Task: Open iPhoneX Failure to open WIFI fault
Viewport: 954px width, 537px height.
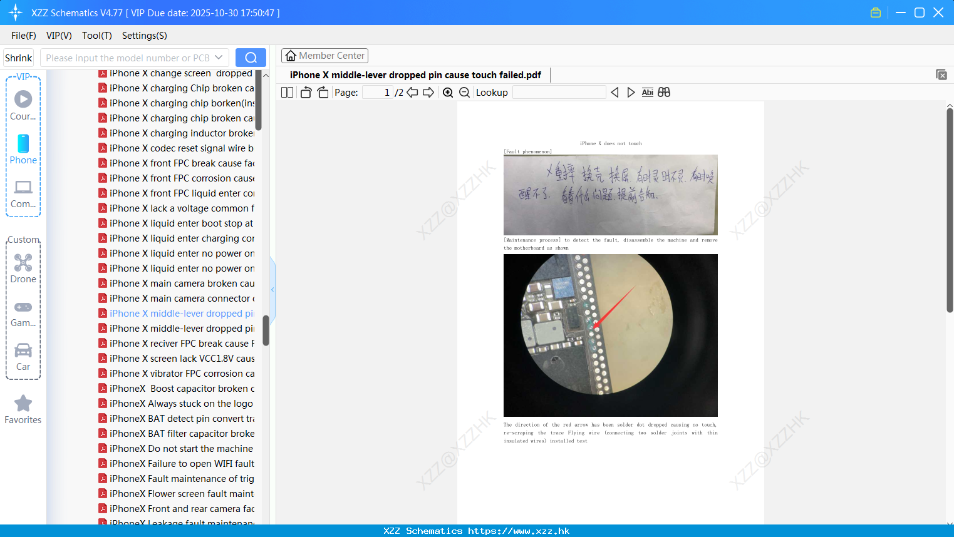Action: coord(177,464)
